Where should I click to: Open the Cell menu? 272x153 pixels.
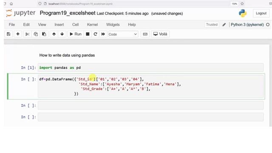tap(76, 25)
